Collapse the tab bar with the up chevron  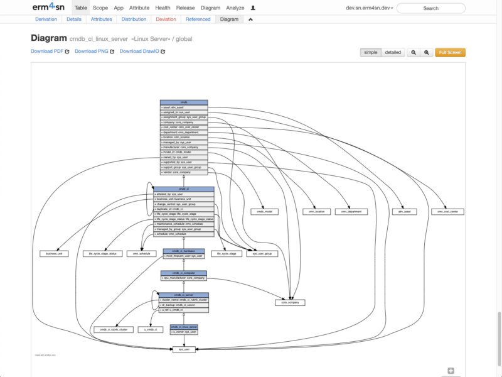tap(250, 19)
